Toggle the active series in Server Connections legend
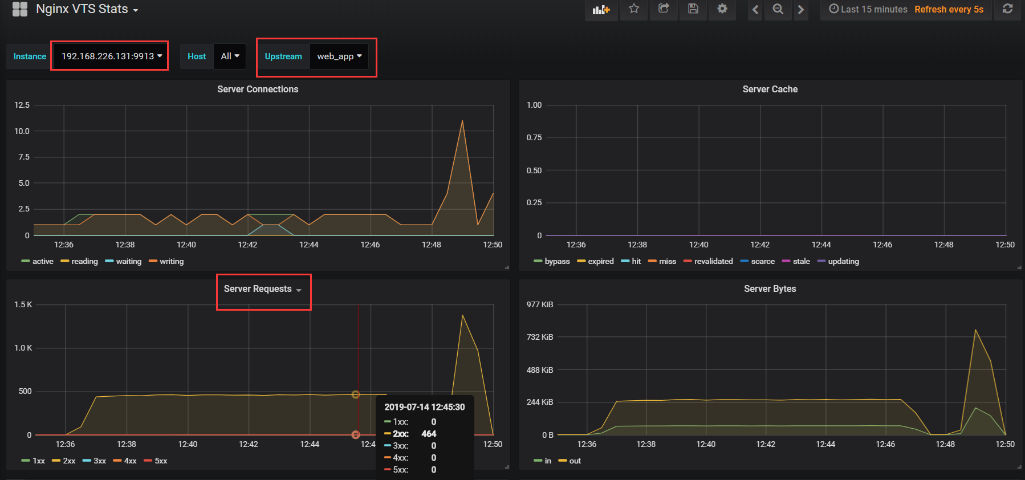Viewport: 1025px width, 480px height. [42, 261]
